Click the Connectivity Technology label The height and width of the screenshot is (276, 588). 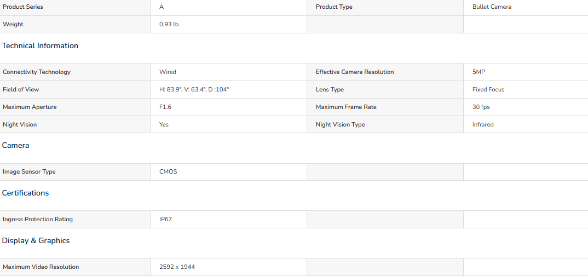pyautogui.click(x=36, y=72)
